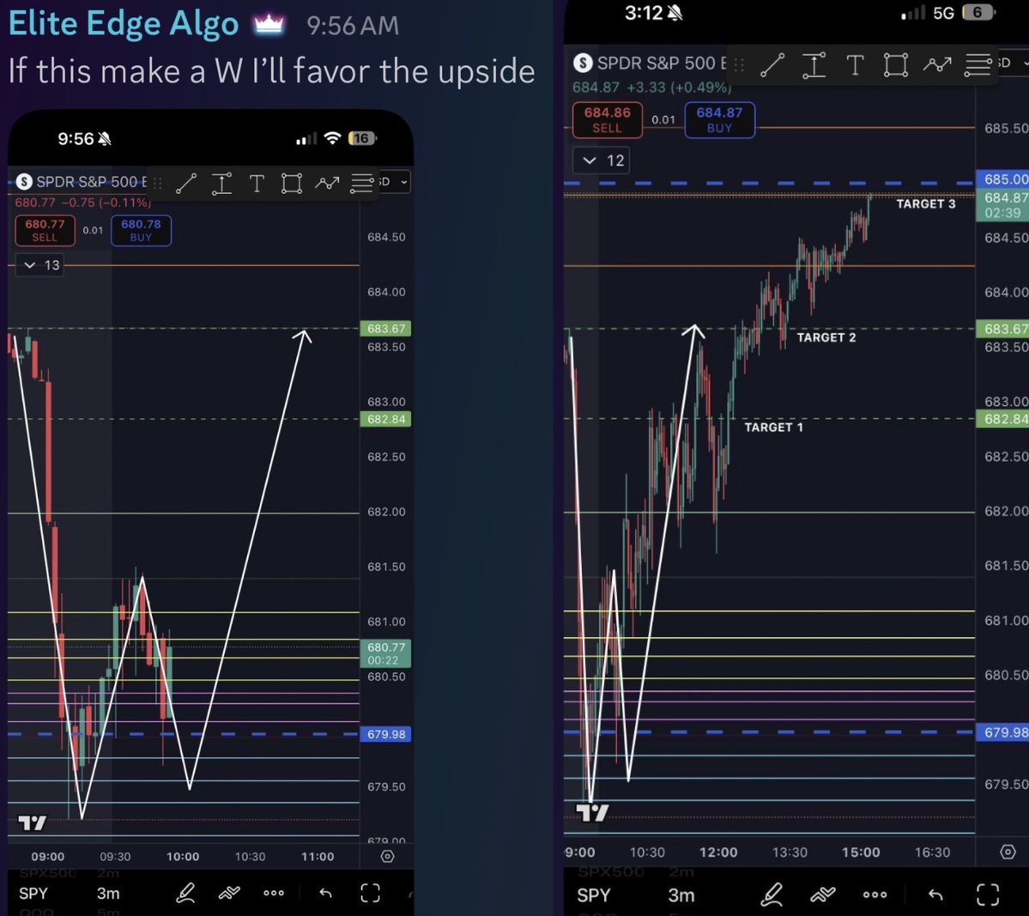This screenshot has height=916, width=1029.
Task: Tap the 684.86 SELL button
Action: tap(607, 121)
